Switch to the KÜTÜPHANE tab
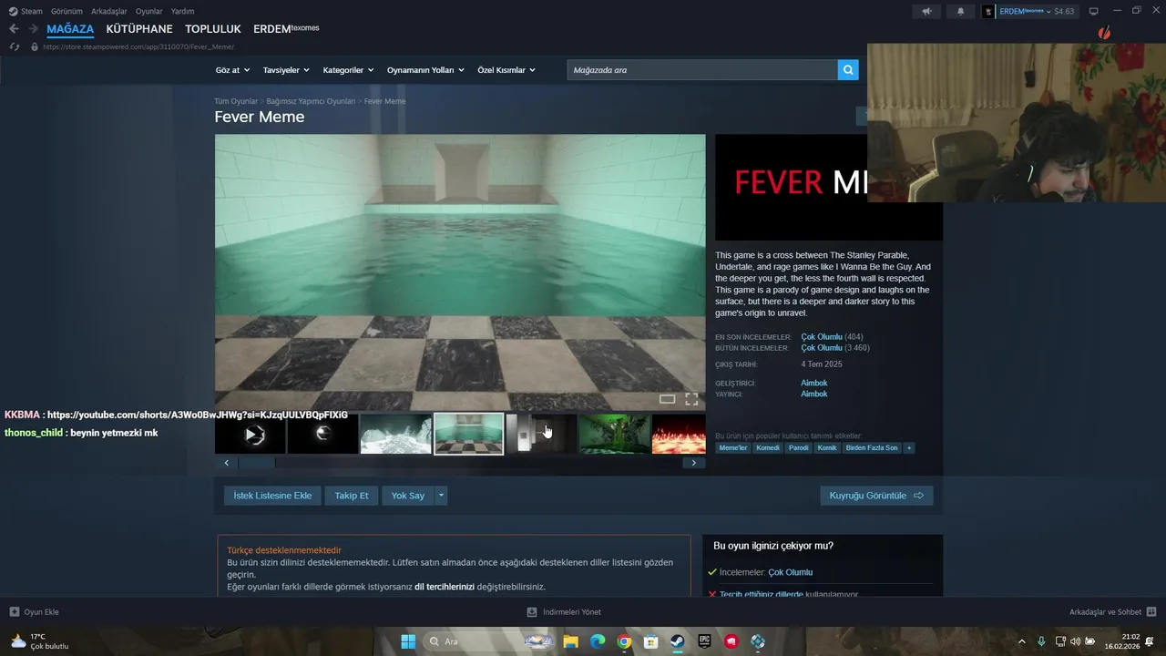This screenshot has height=656, width=1166. pyautogui.click(x=139, y=29)
